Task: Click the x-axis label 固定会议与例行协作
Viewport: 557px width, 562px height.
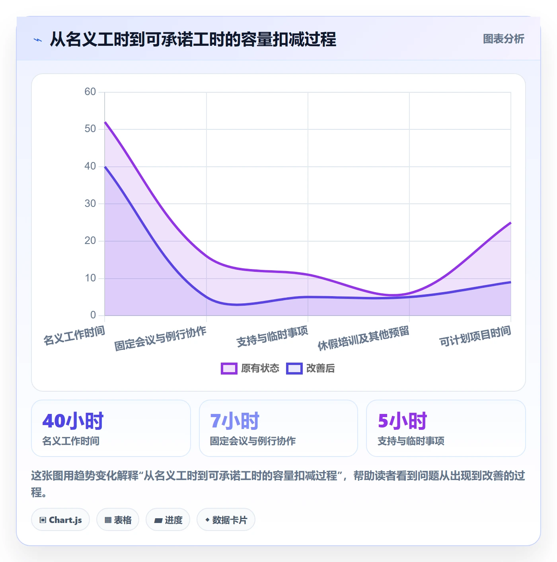Action: pos(160,338)
